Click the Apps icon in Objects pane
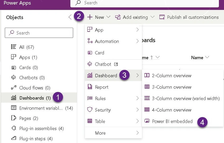 tap(13, 57)
